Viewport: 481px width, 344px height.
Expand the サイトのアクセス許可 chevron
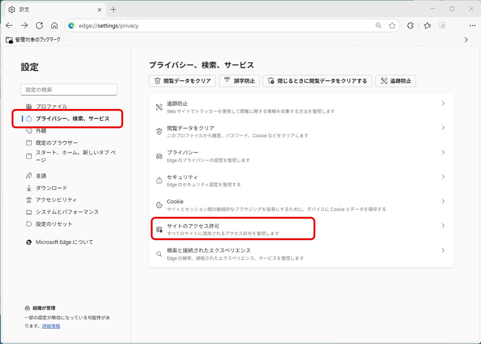443,226
